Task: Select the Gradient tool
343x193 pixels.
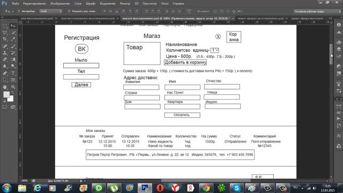Action: point(13,60)
